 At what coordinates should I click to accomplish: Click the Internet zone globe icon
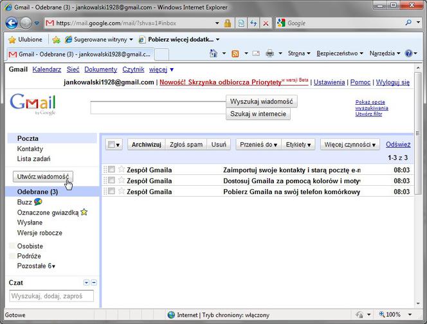[x=171, y=315]
